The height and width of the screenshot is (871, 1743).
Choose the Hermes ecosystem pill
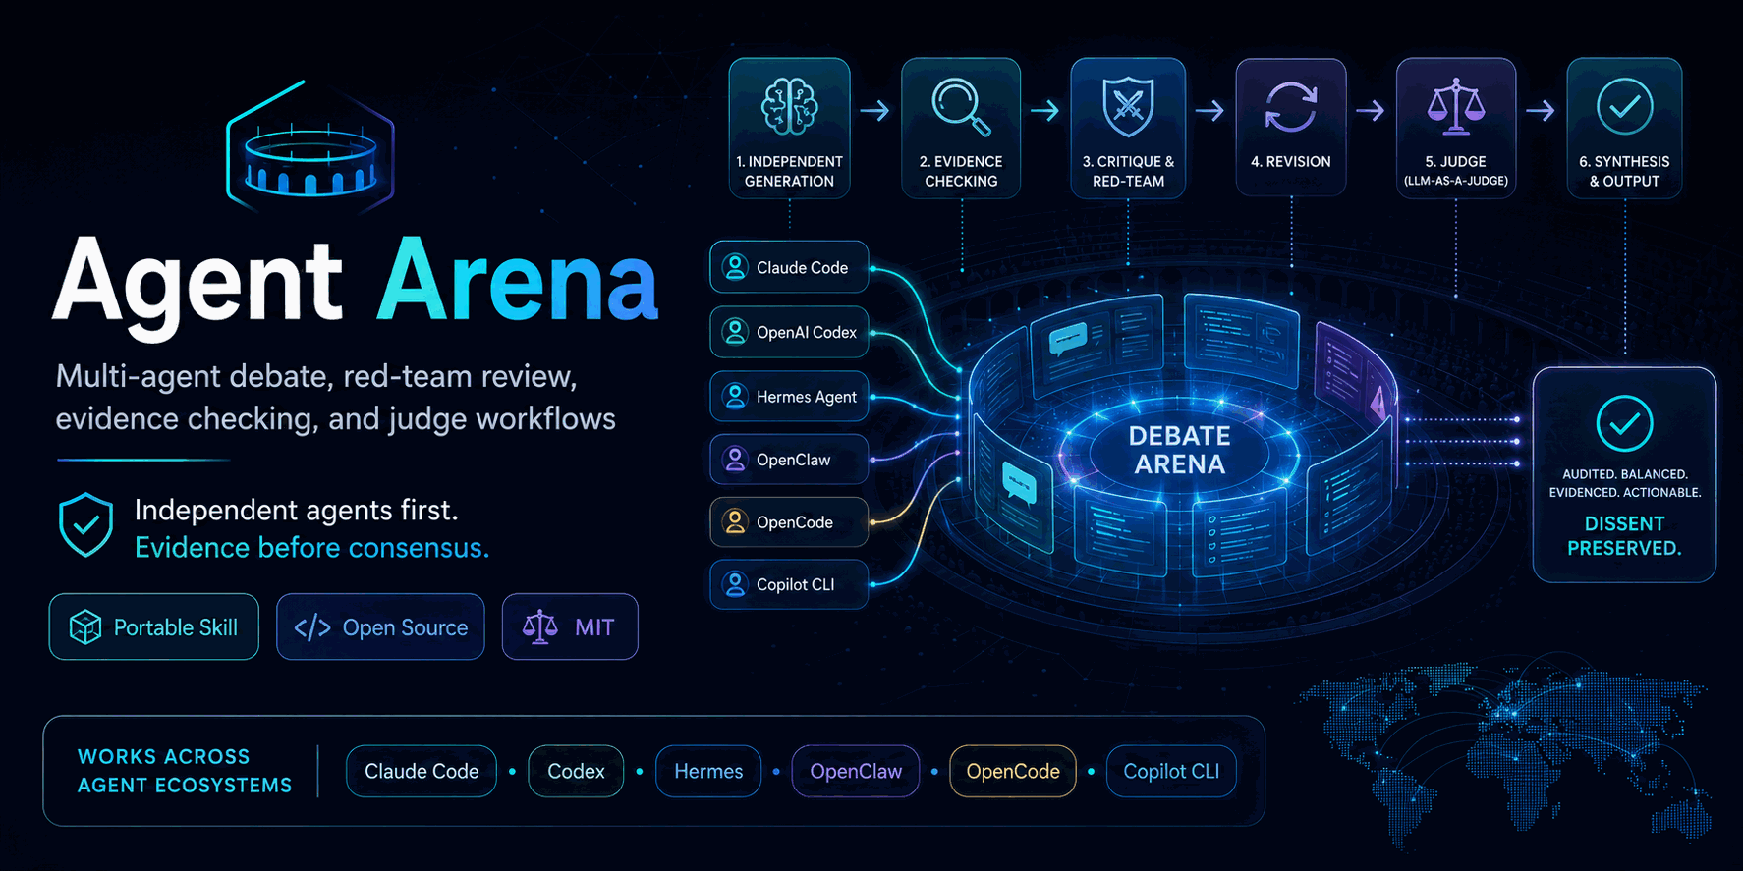click(708, 771)
